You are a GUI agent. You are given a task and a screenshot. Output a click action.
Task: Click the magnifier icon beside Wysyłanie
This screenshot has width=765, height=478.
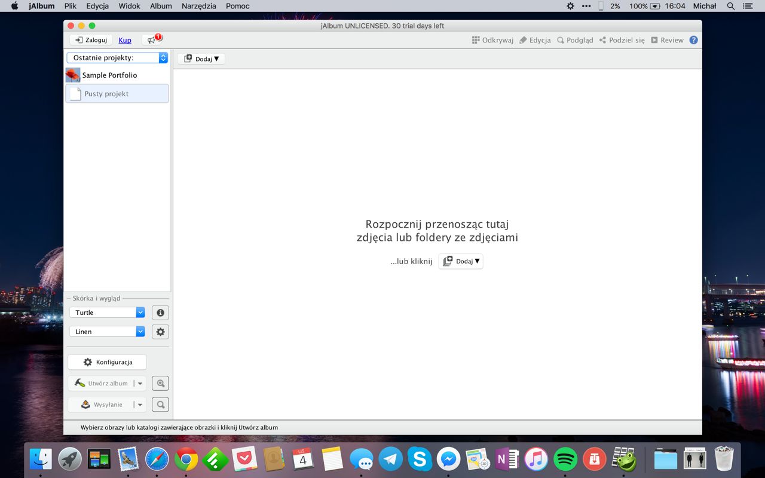point(160,405)
